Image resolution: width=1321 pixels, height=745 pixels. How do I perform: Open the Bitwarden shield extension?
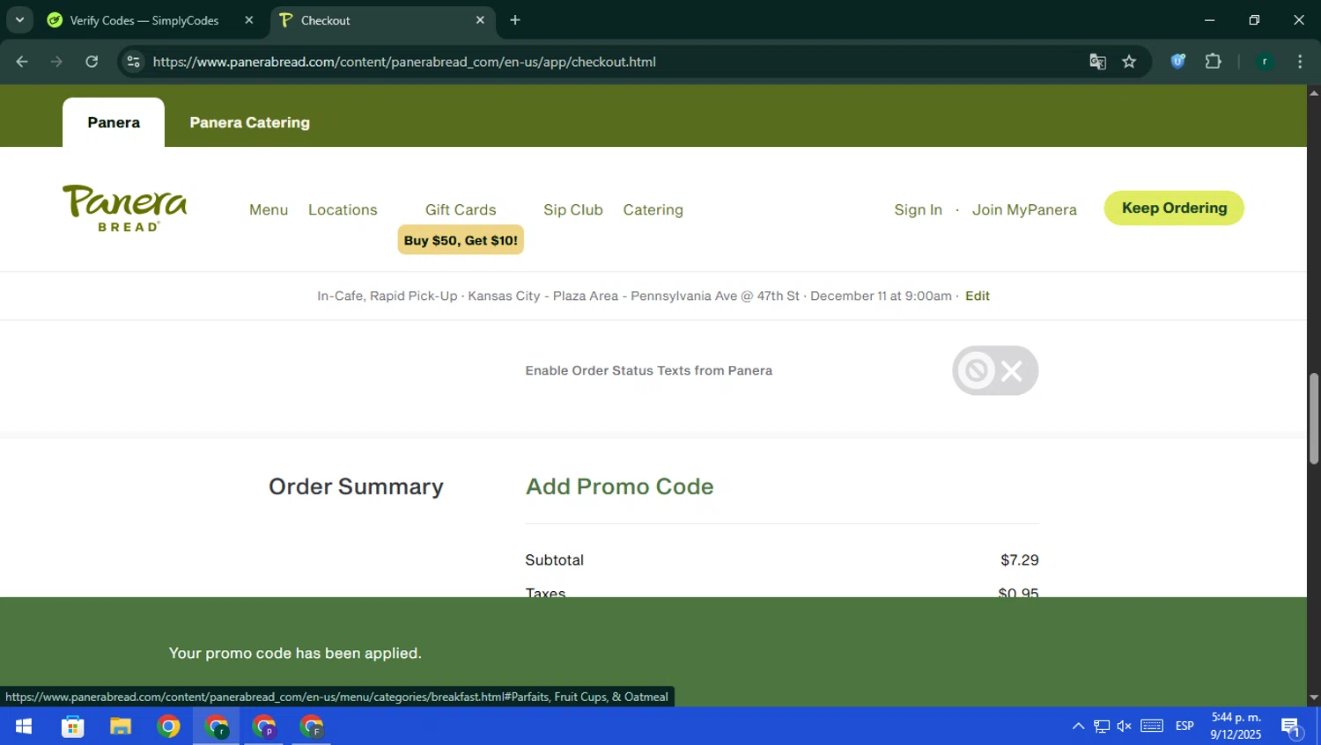click(x=1177, y=62)
